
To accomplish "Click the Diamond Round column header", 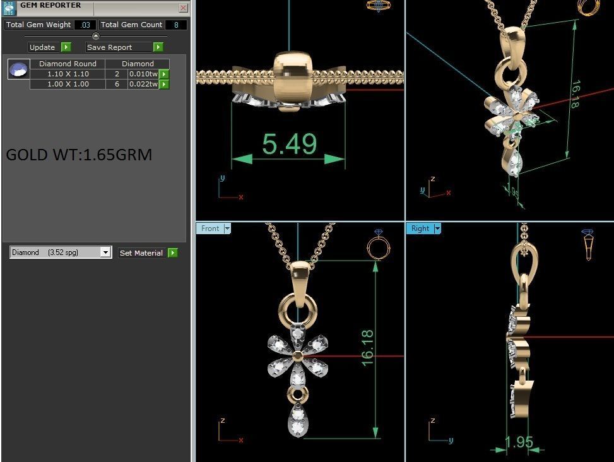I will pyautogui.click(x=68, y=64).
